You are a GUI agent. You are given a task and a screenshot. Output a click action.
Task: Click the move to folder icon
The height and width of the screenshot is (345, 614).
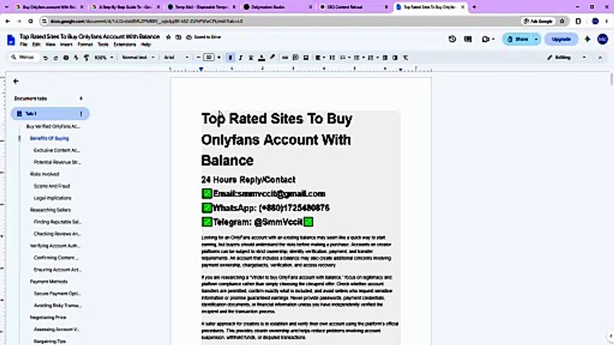[178, 37]
